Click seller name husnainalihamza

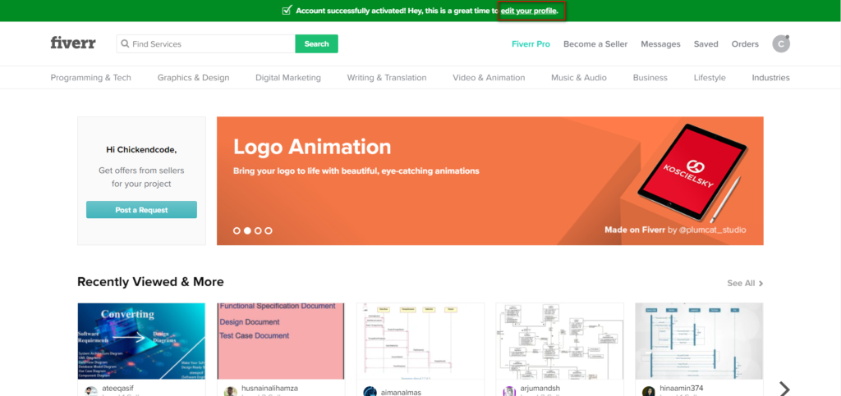click(269, 389)
